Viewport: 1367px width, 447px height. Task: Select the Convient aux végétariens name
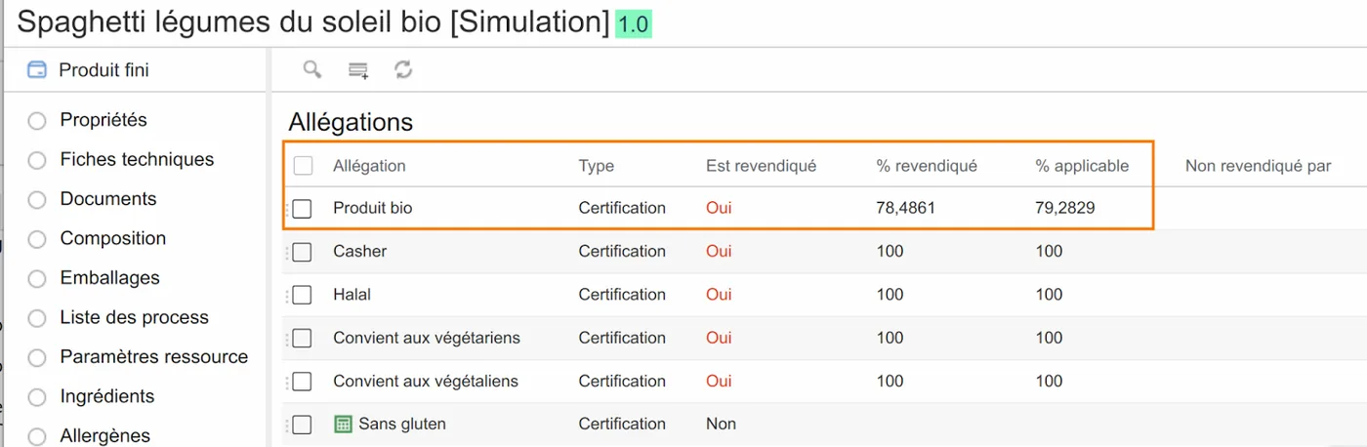(427, 338)
